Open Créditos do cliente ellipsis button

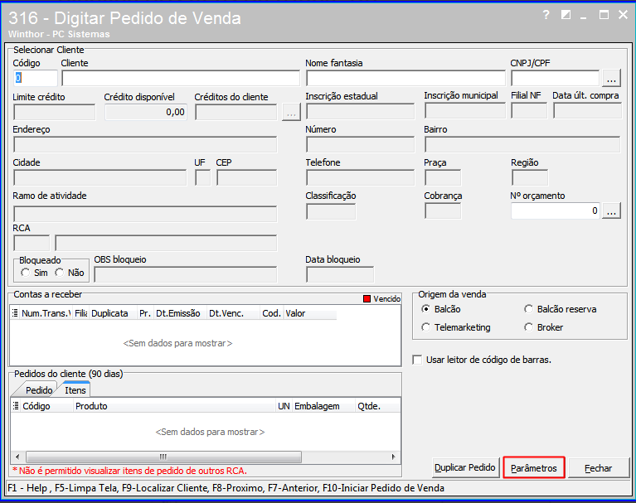291,112
